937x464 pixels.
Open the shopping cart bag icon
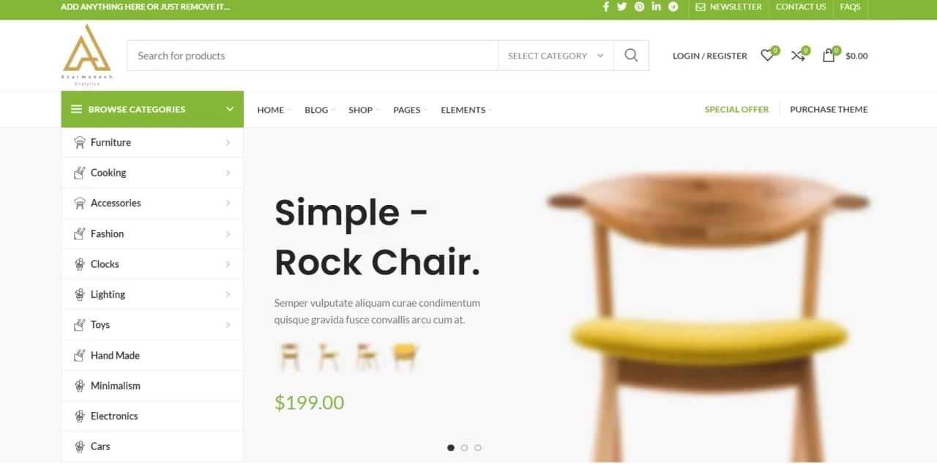829,55
